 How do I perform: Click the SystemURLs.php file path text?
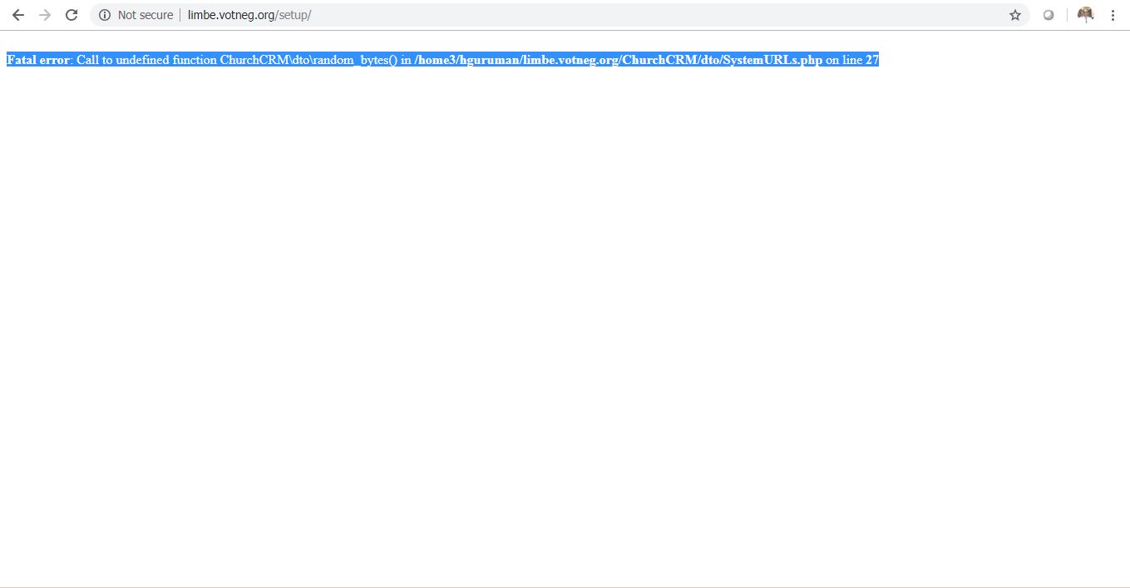619,60
